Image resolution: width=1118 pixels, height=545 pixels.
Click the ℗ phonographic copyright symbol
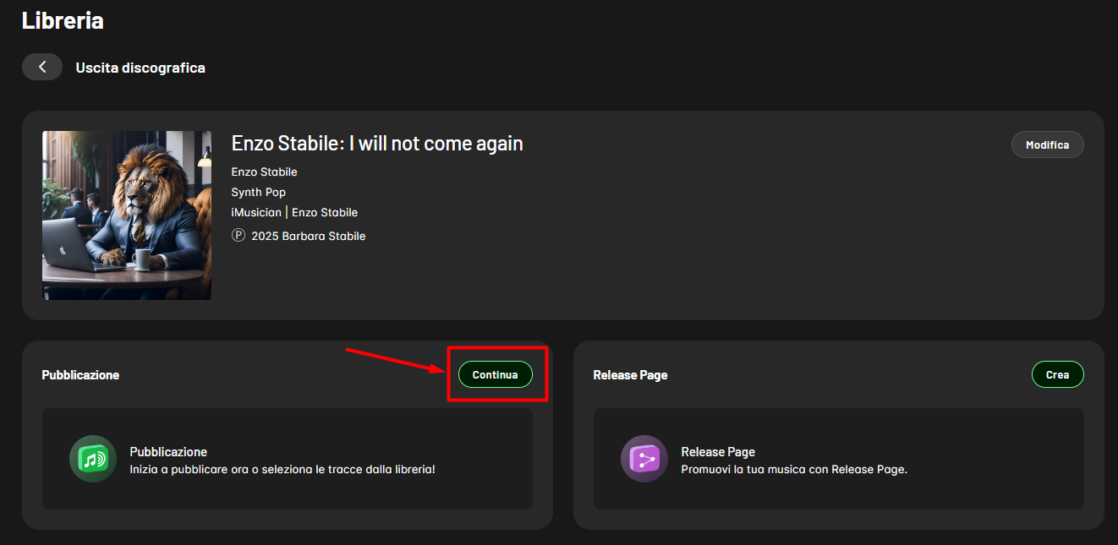[x=238, y=236]
